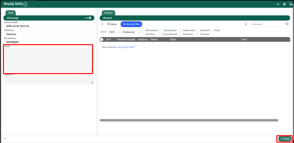294x143 pixels.
Task: Open the year dropdown showing 2025
Action: [x=114, y=32]
